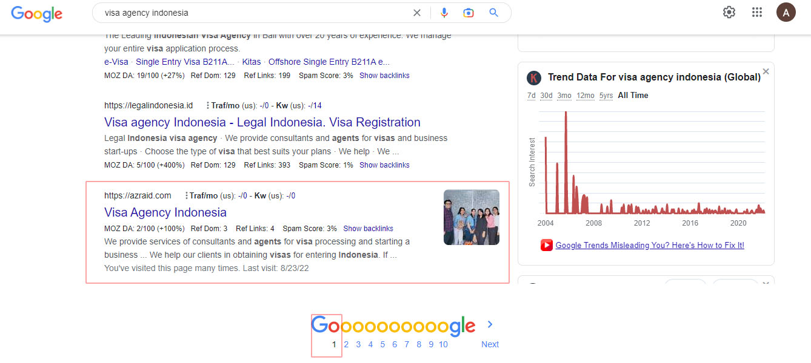
Task: Go to results page 9
Action: pos(431,344)
